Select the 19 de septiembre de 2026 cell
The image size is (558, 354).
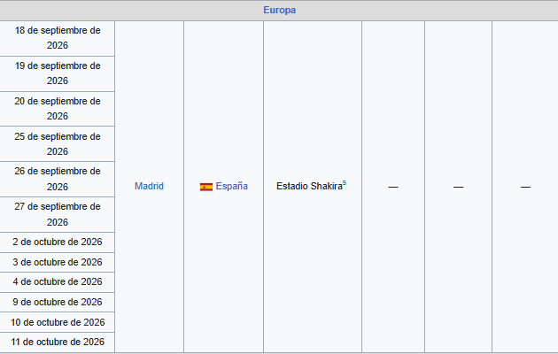58,73
